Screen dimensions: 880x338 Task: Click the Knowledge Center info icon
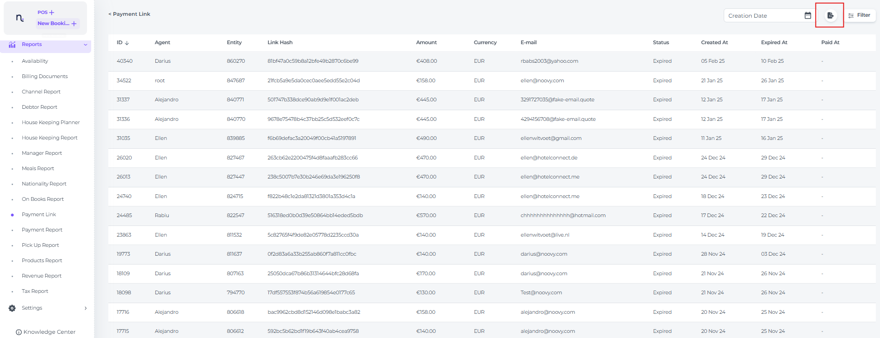(x=19, y=332)
